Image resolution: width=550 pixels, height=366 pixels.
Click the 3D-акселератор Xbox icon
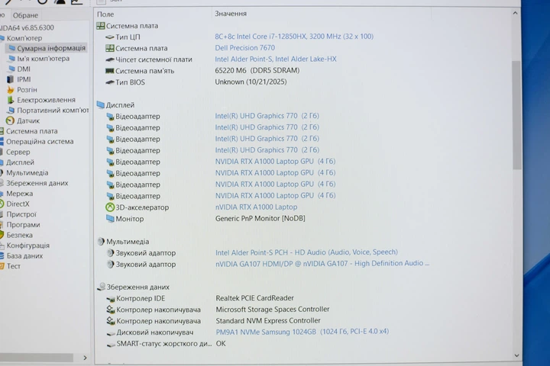pyautogui.click(x=110, y=207)
